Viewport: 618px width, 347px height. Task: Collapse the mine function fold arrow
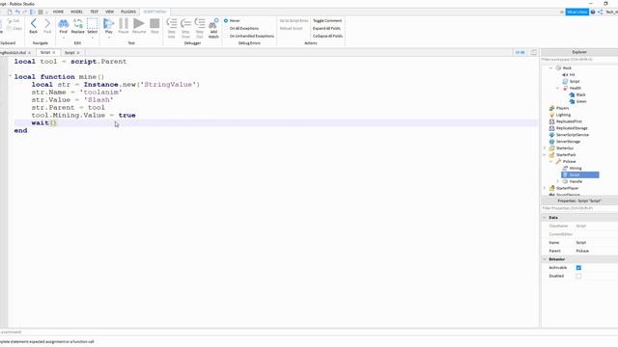pyautogui.click(x=11, y=76)
